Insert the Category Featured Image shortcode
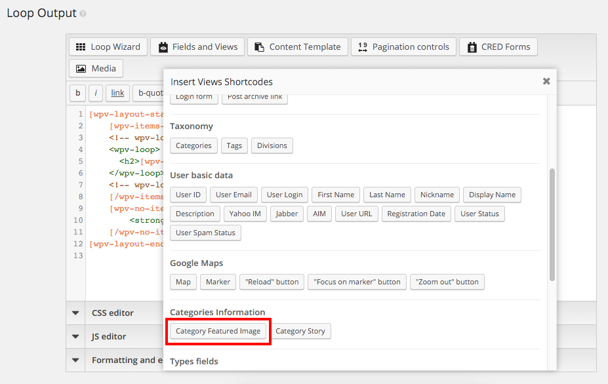The width and height of the screenshot is (608, 384). (x=218, y=332)
